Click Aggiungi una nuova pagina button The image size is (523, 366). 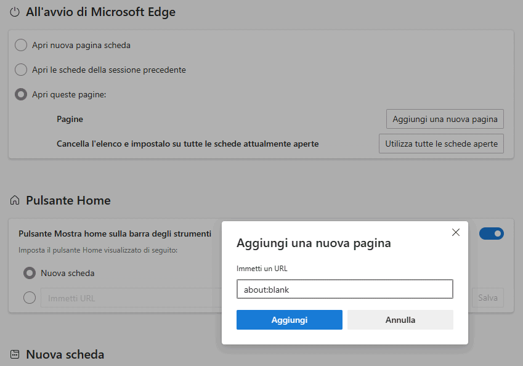445,119
